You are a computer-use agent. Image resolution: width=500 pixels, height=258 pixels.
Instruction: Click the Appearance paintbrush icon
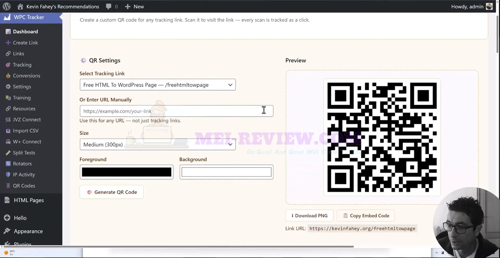coord(7,231)
